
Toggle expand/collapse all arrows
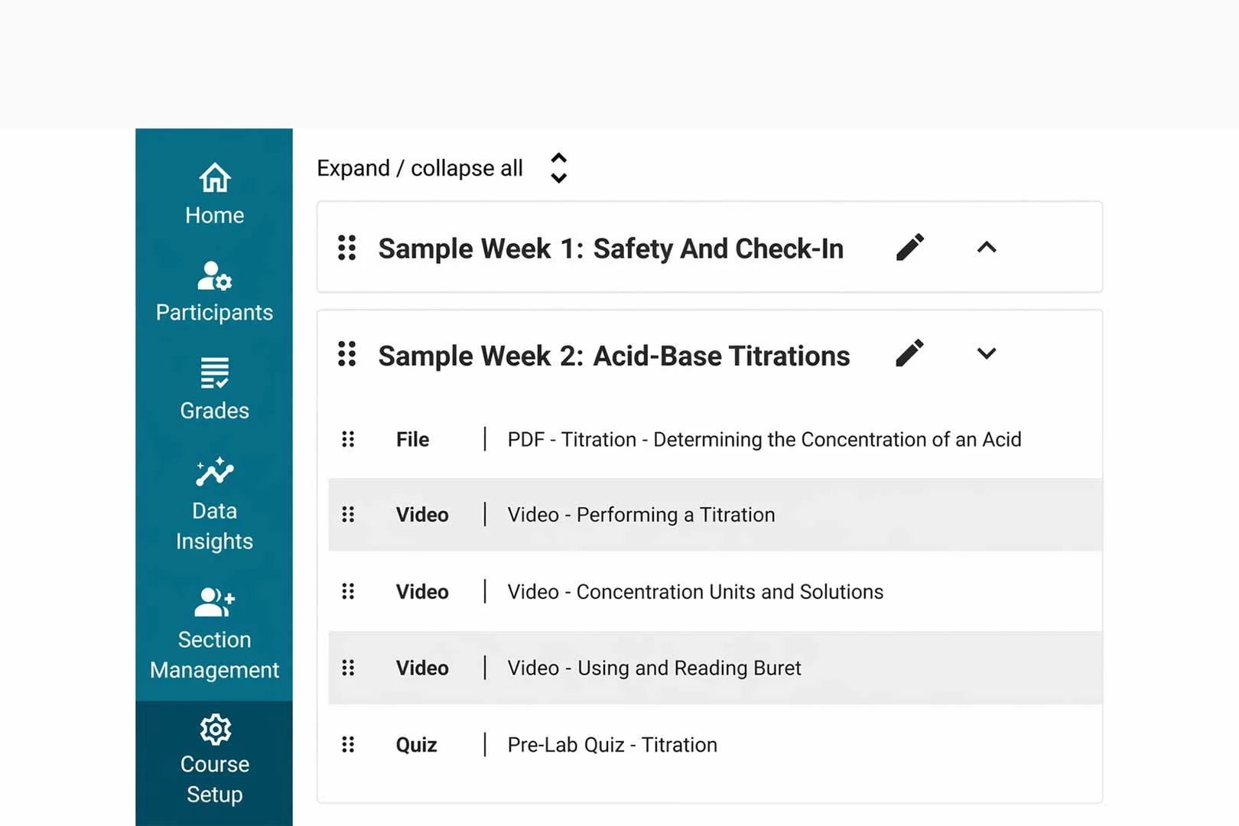[x=559, y=167]
